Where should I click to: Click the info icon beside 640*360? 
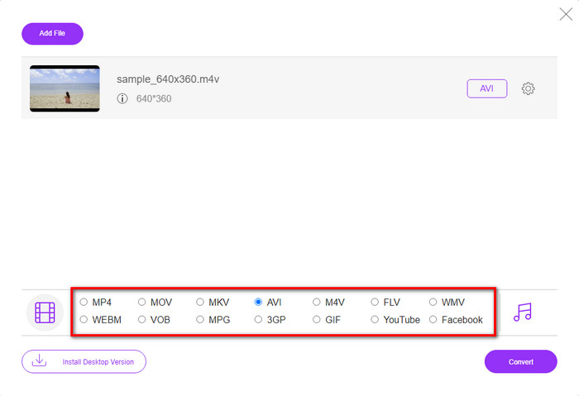coord(122,98)
